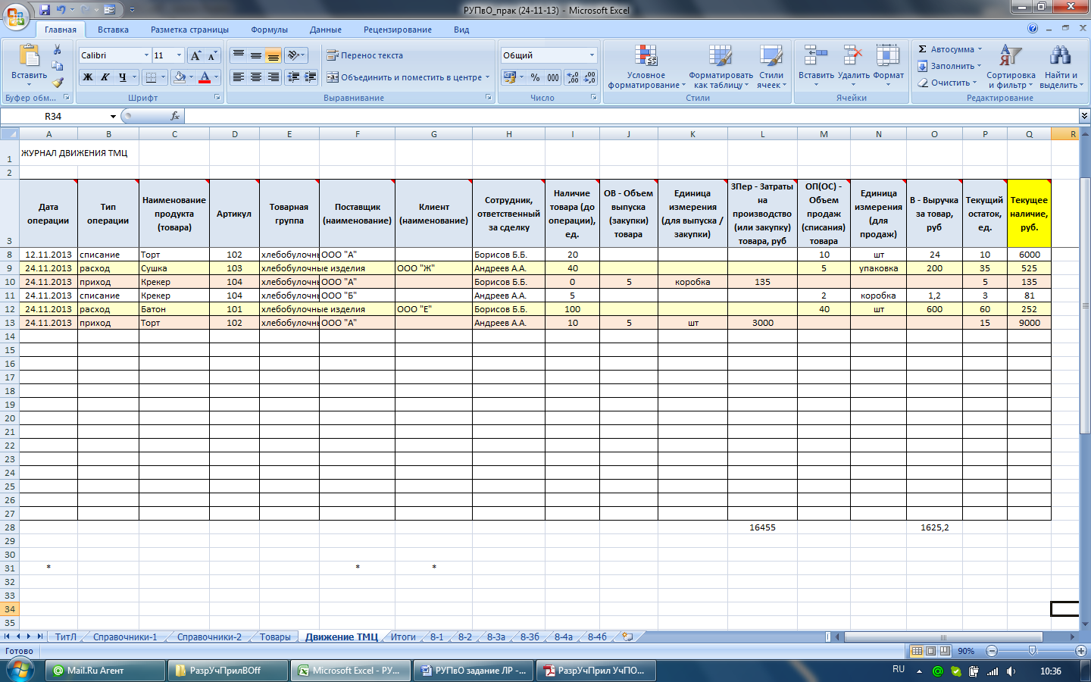
Task: Click the decrease decimal icon
Action: click(x=589, y=77)
